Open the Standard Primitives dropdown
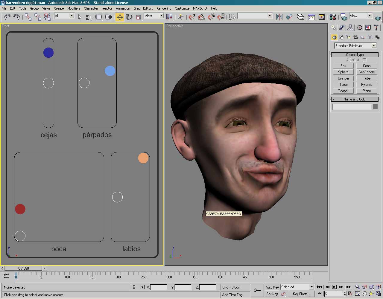Viewport: 383px width, 299px height. (374, 46)
